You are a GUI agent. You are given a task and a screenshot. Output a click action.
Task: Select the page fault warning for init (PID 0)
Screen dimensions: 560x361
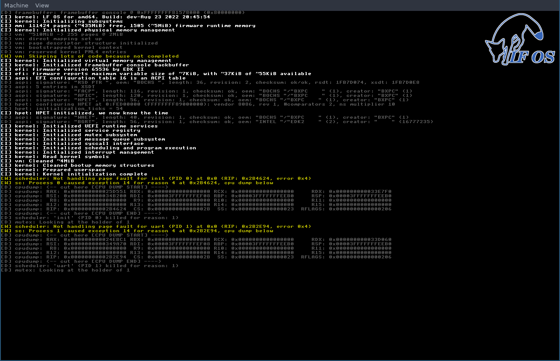click(x=161, y=179)
